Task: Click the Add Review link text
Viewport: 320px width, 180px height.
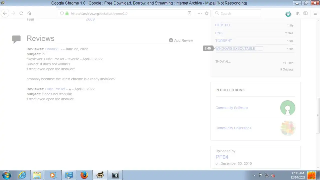Action: [x=183, y=40]
